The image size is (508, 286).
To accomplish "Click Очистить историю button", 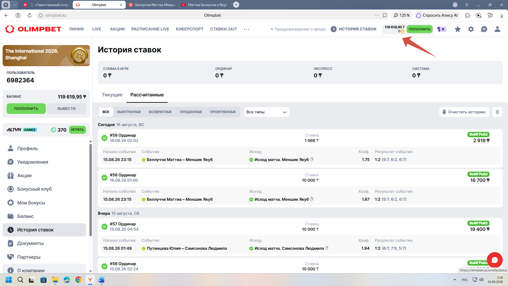I will pyautogui.click(x=464, y=112).
